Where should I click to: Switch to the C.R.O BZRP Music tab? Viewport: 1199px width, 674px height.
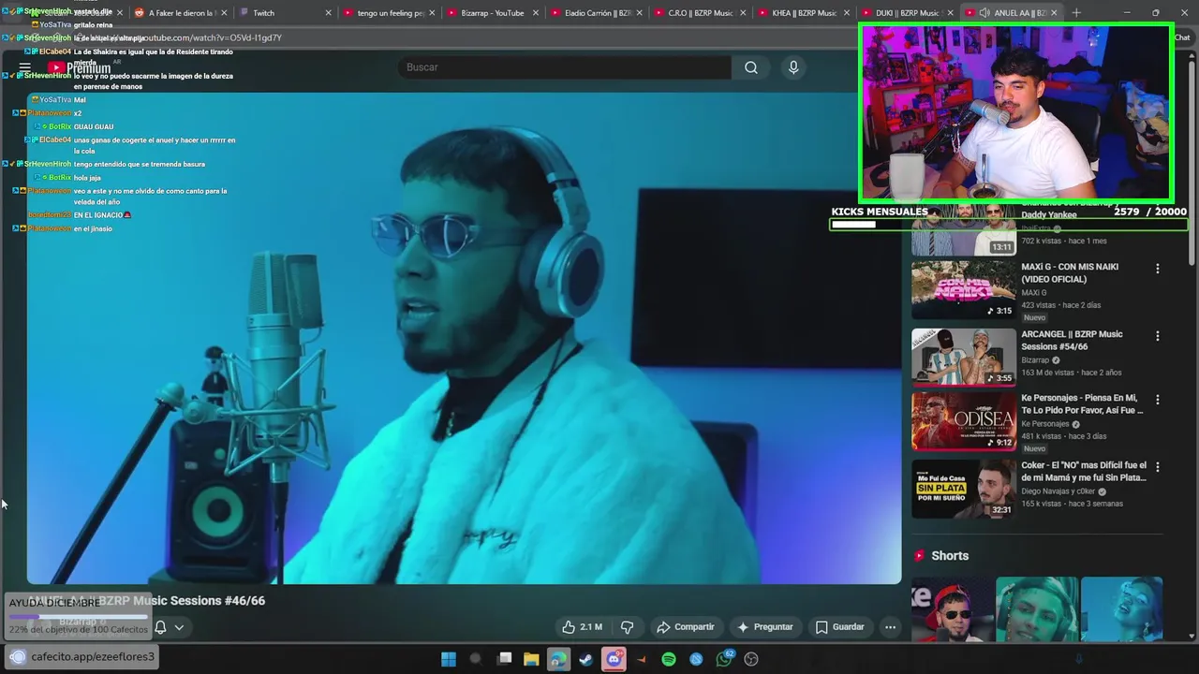(700, 13)
